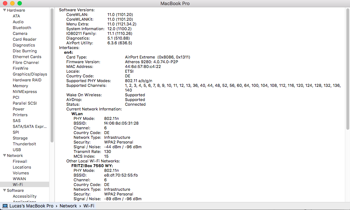
Task: Click the en4 interface heading
Action: (x=68, y=52)
